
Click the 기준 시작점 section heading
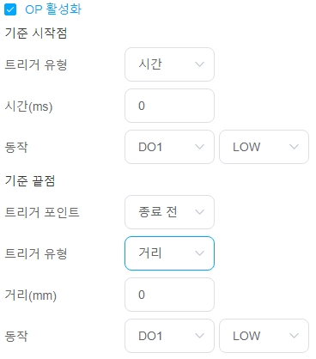click(36, 33)
